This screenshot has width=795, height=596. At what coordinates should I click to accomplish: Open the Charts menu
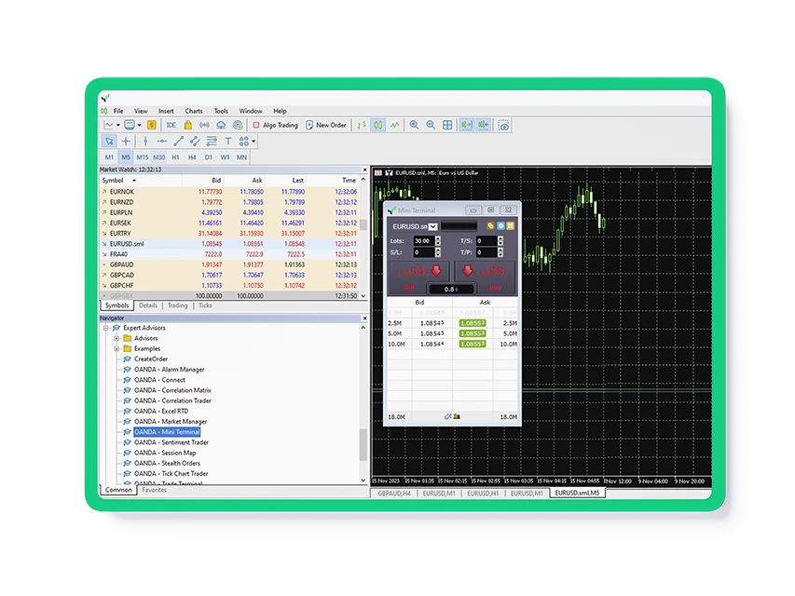pos(193,111)
